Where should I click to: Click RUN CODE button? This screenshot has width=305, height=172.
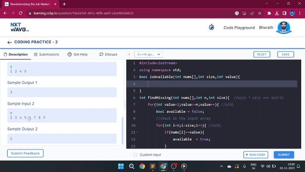click(255, 155)
